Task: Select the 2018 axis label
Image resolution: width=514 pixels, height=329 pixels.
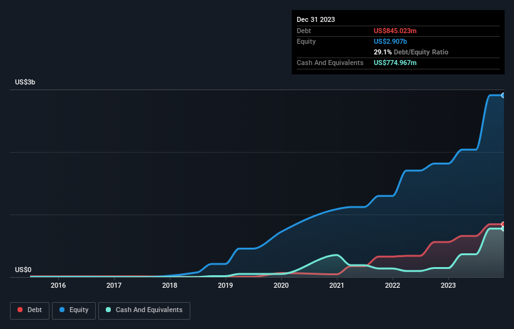Action: [170, 285]
